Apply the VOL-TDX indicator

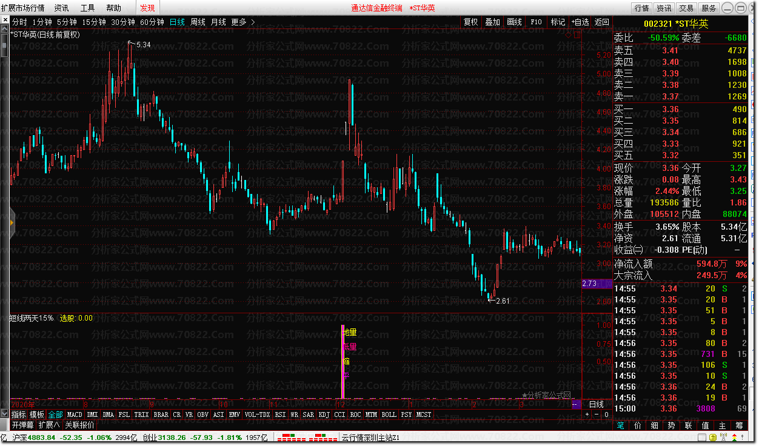point(257,414)
